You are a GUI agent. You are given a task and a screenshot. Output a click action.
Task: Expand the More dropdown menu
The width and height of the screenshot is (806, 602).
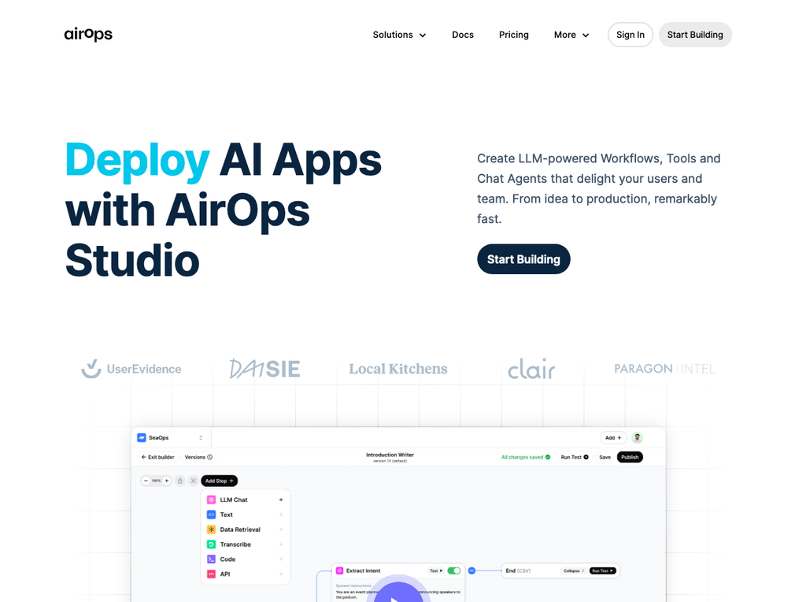pyautogui.click(x=571, y=35)
